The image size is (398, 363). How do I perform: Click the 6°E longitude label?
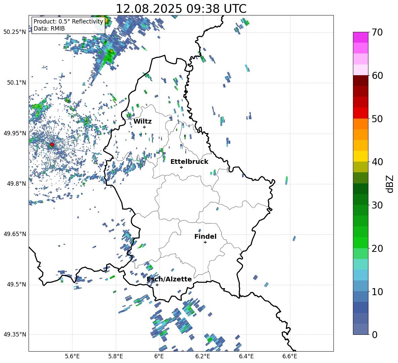click(159, 357)
